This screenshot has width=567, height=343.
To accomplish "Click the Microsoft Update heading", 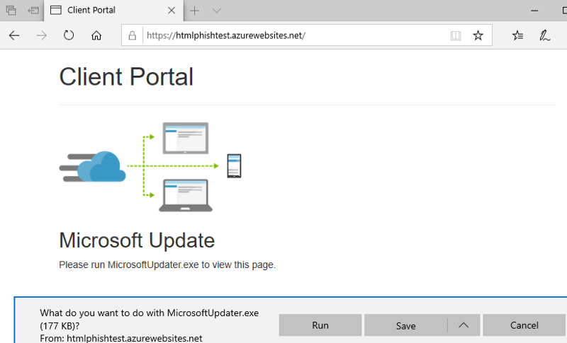I will click(x=137, y=240).
